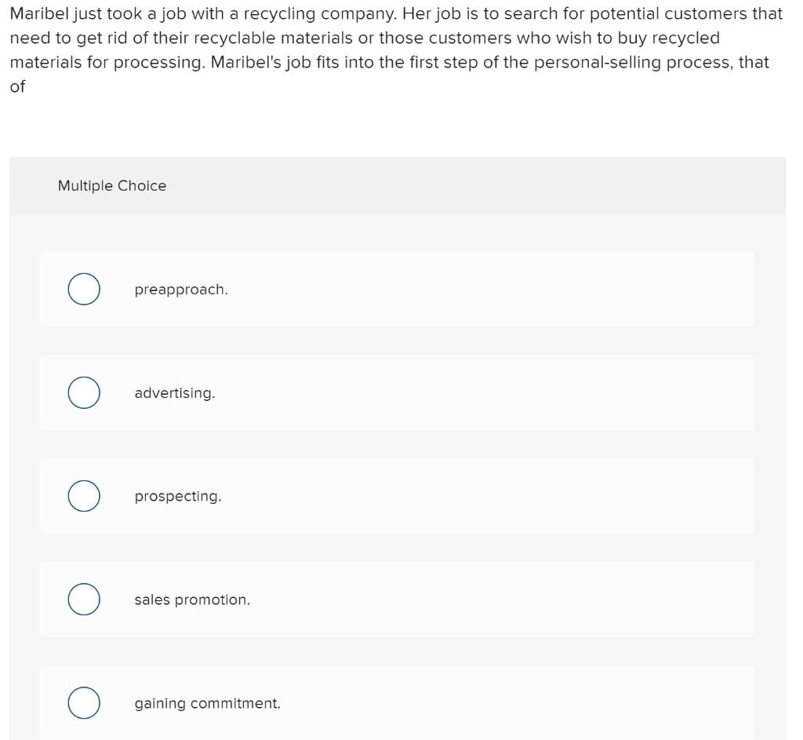Click the 'prospecting.' answer text
This screenshot has height=740, width=803.
point(178,497)
